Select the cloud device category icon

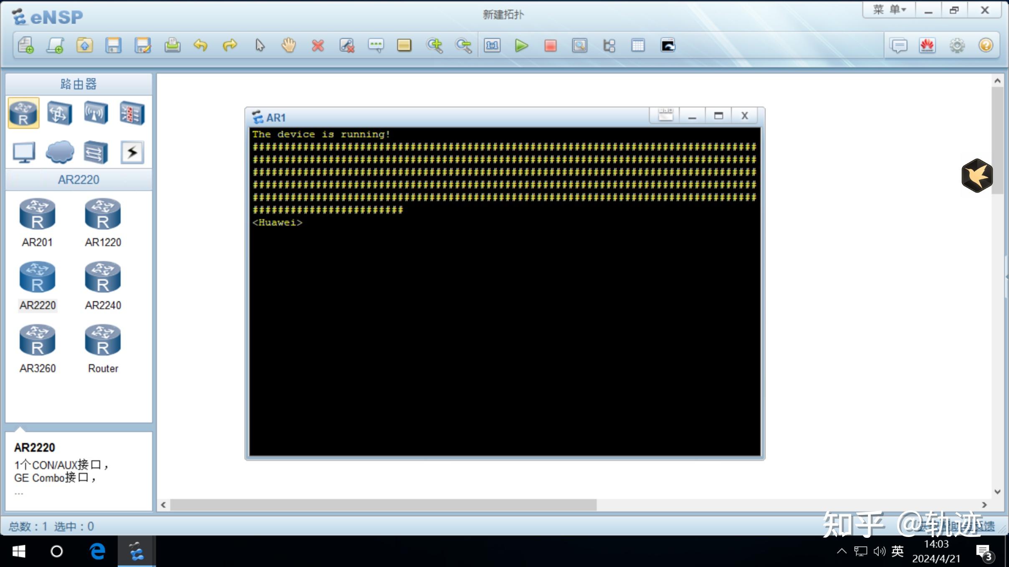60,152
